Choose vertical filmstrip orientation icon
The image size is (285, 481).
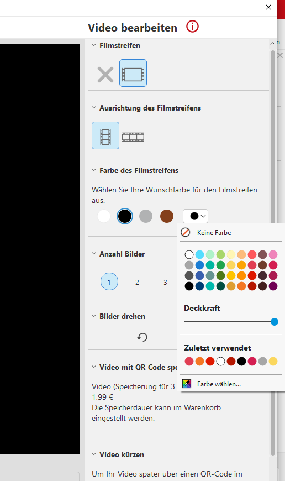point(105,135)
